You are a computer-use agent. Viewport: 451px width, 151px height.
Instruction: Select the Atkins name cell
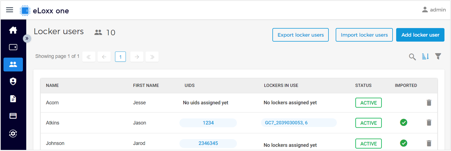(x=53, y=123)
